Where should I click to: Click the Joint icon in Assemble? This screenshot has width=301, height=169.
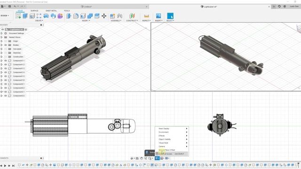[120, 16]
